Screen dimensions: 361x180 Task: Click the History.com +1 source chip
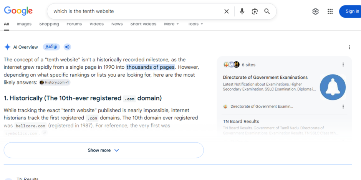[55, 83]
